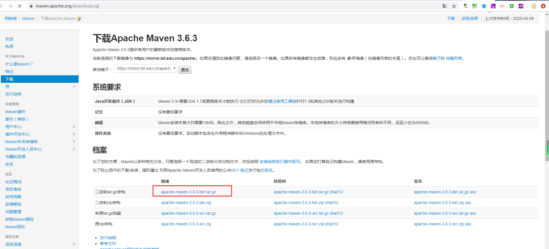Open apache-maven-3.6.3-src.tar.gz.asc signature
This screenshot has width=549, height=249.
(x=445, y=213)
